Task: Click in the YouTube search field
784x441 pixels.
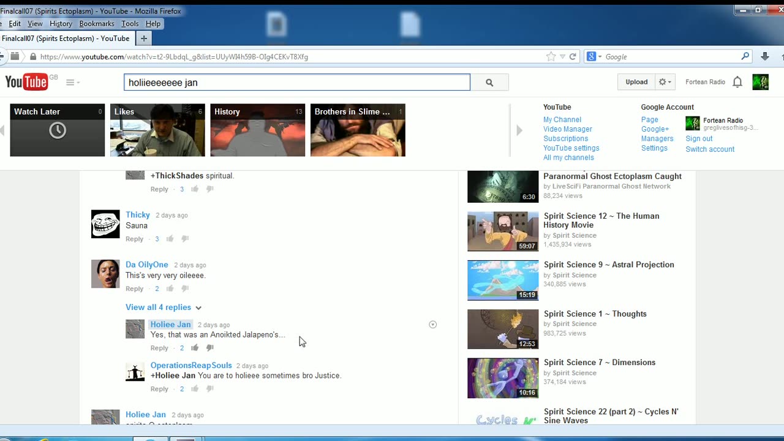Action: click(297, 83)
